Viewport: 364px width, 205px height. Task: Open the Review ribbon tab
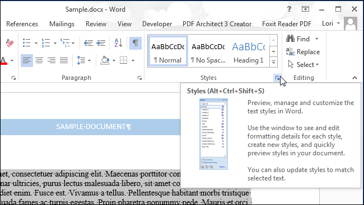96,24
